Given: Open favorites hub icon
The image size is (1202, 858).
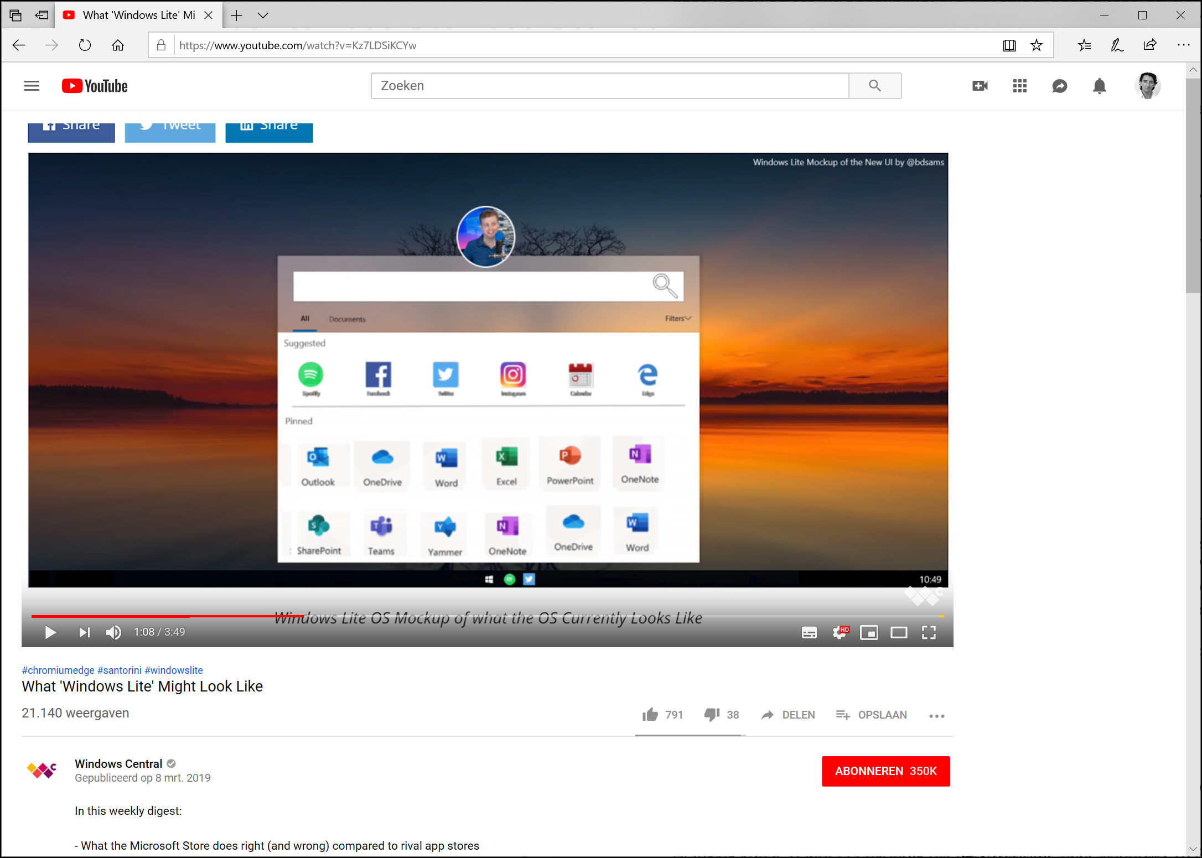Looking at the screenshot, I should pyautogui.click(x=1084, y=45).
